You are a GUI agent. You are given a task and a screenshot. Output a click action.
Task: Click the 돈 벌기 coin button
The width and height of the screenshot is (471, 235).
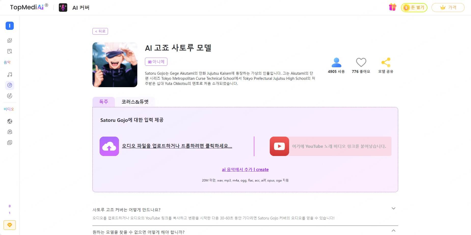coord(414,7)
